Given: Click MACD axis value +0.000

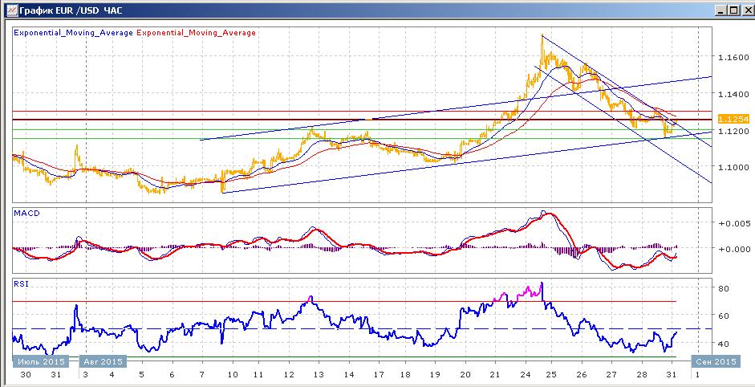Looking at the screenshot, I should (x=734, y=249).
